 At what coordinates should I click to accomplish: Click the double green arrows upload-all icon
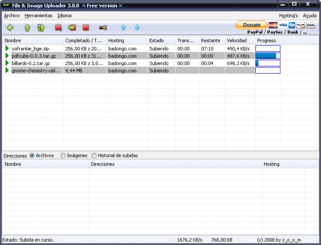click(x=41, y=27)
